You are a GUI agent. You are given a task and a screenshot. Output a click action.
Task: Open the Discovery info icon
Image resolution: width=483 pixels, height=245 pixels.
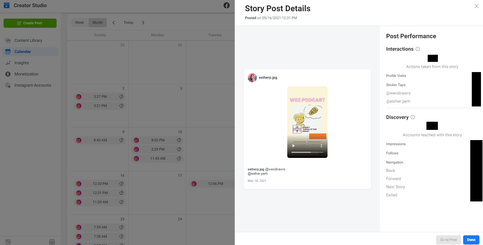click(x=413, y=117)
